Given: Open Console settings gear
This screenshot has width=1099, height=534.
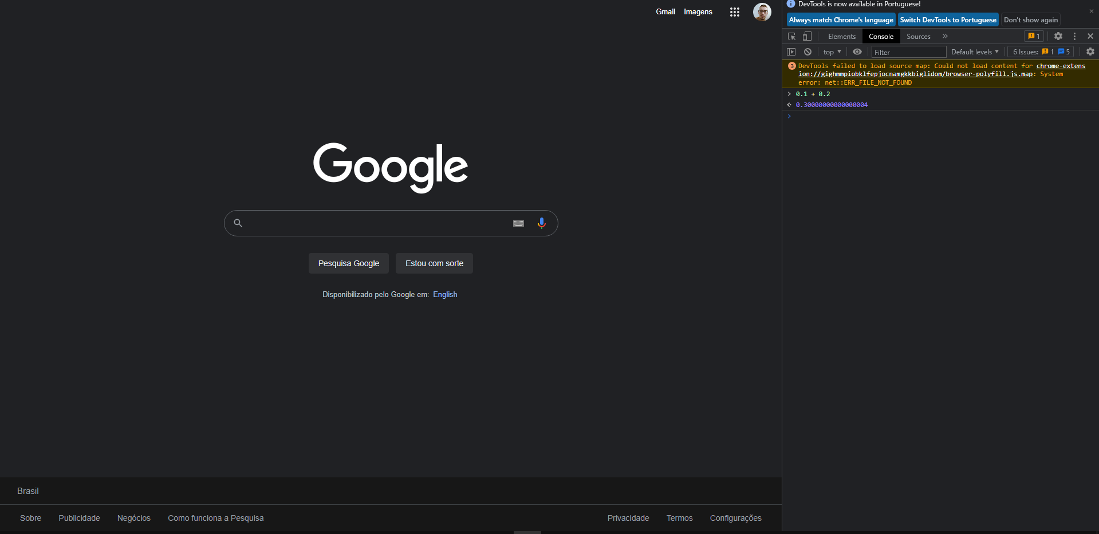Looking at the screenshot, I should point(1090,52).
